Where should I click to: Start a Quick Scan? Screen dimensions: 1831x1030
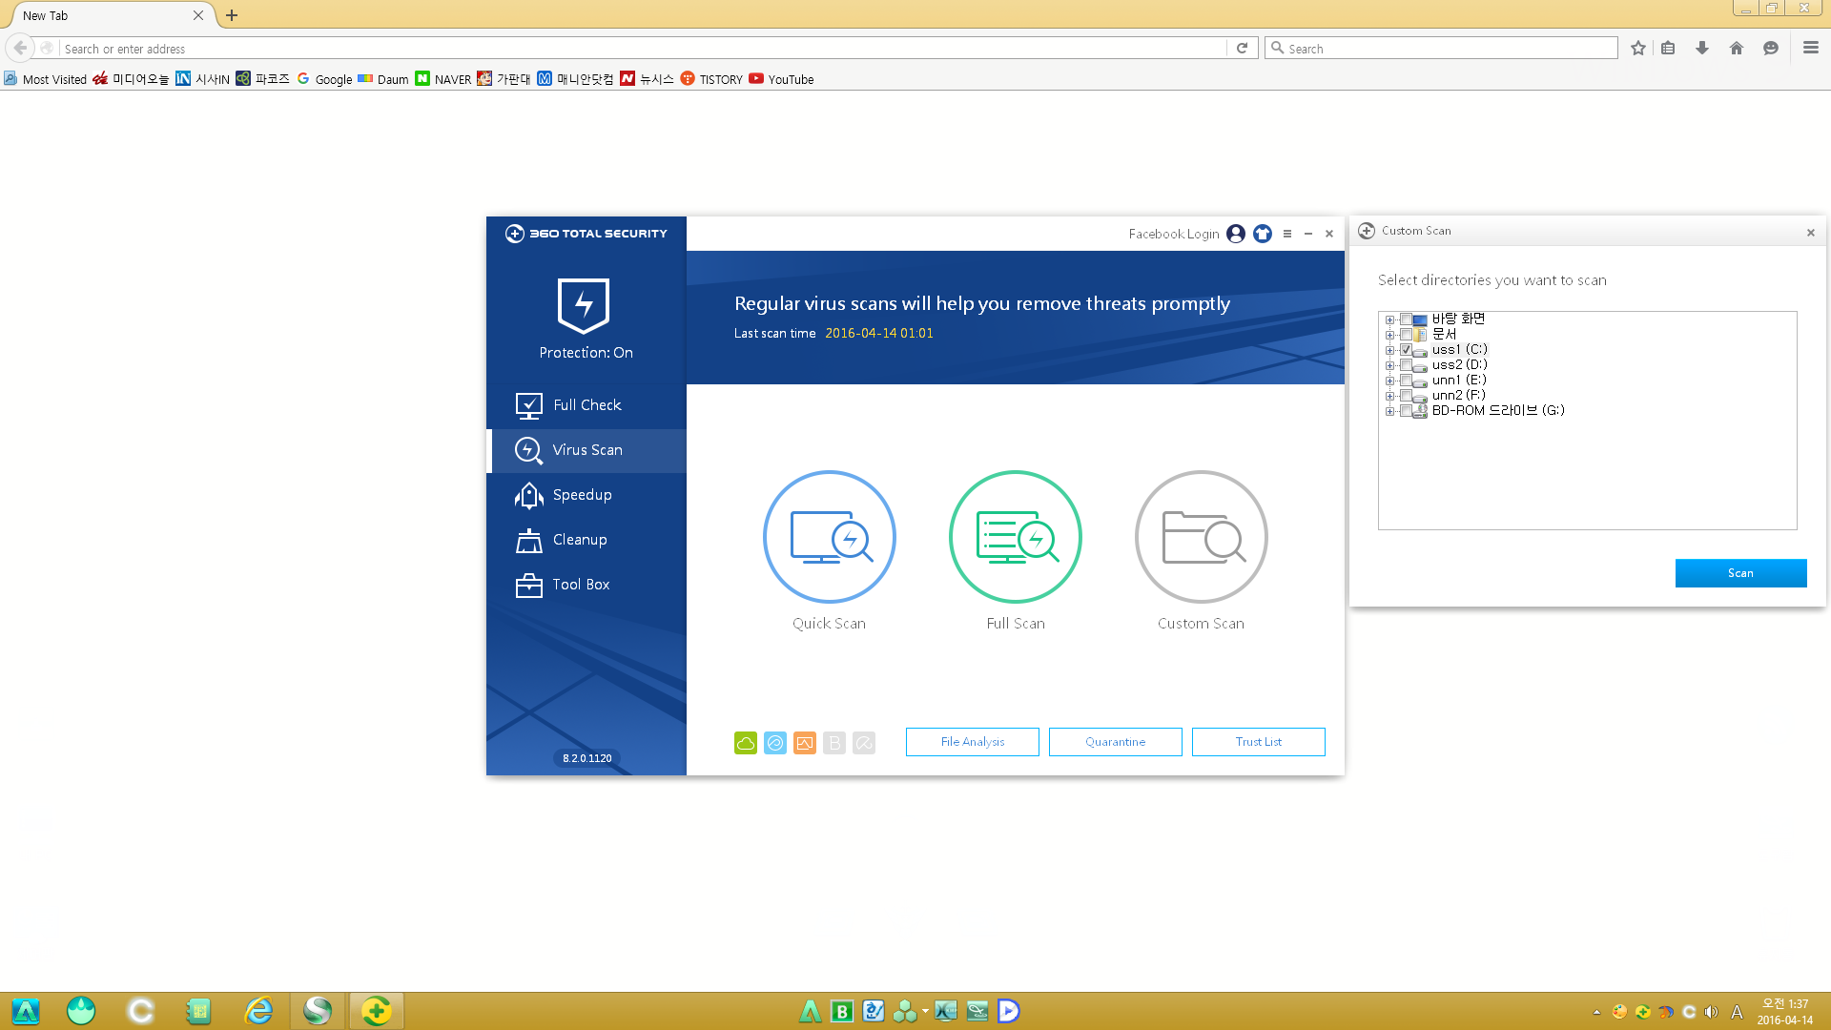click(x=829, y=537)
